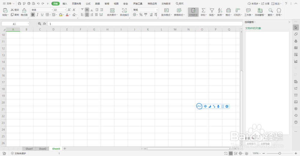
Task: Click the Print icon in quick access toolbar
Action: tap(29, 3)
